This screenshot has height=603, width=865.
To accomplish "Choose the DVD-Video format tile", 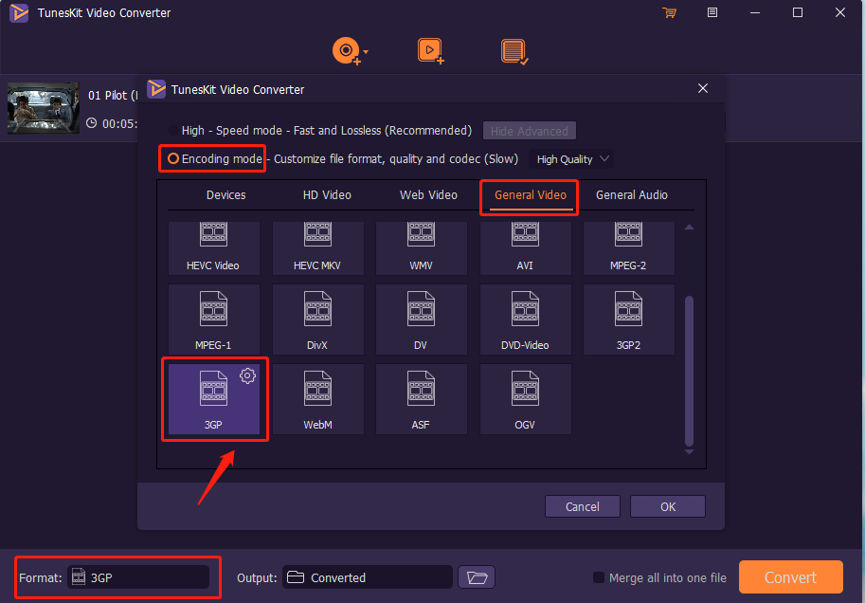I will (x=525, y=320).
